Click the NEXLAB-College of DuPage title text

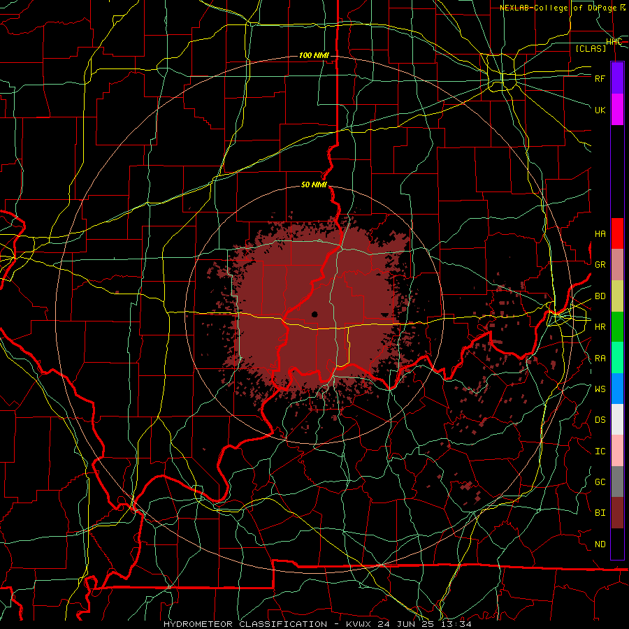pos(558,8)
